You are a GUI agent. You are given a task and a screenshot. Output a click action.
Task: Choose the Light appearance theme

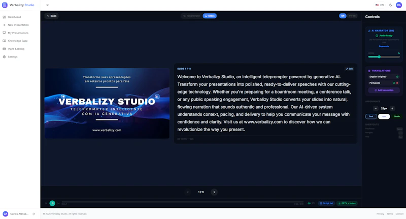tap(384, 117)
